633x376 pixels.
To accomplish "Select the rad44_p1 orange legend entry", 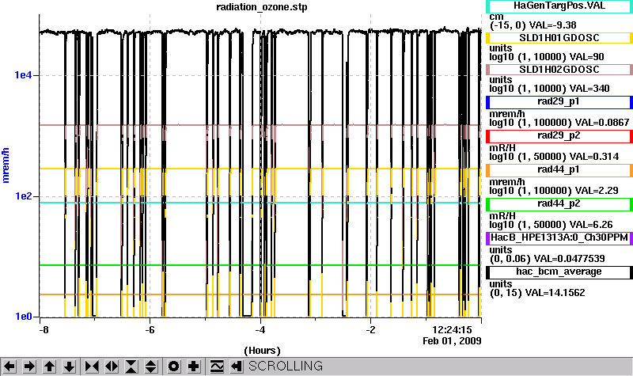I will tap(559, 170).
